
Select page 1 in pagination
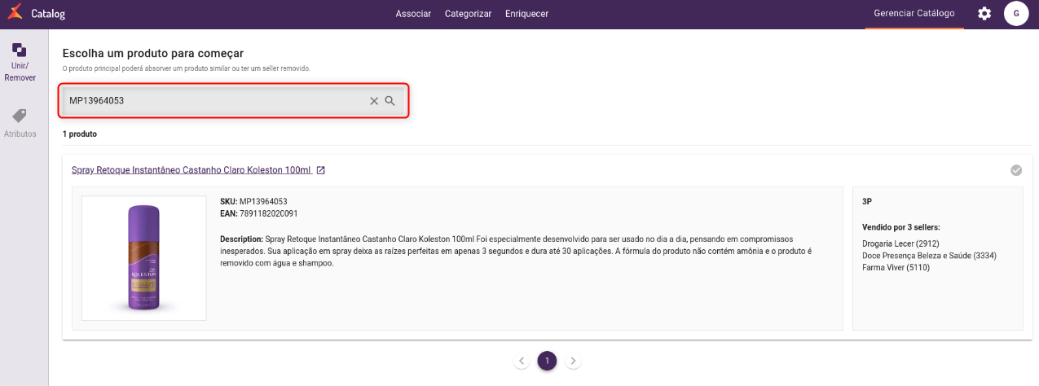tap(547, 361)
